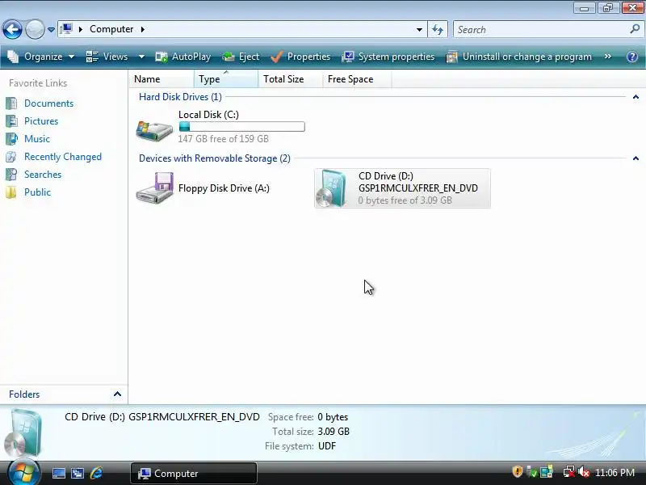646x485 pixels.
Task: Click the Computer taskbar button
Action: (x=194, y=473)
